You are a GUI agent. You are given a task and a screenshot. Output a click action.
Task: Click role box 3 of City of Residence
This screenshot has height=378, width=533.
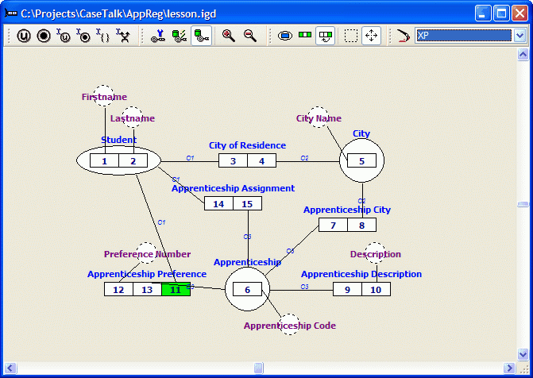(x=233, y=160)
